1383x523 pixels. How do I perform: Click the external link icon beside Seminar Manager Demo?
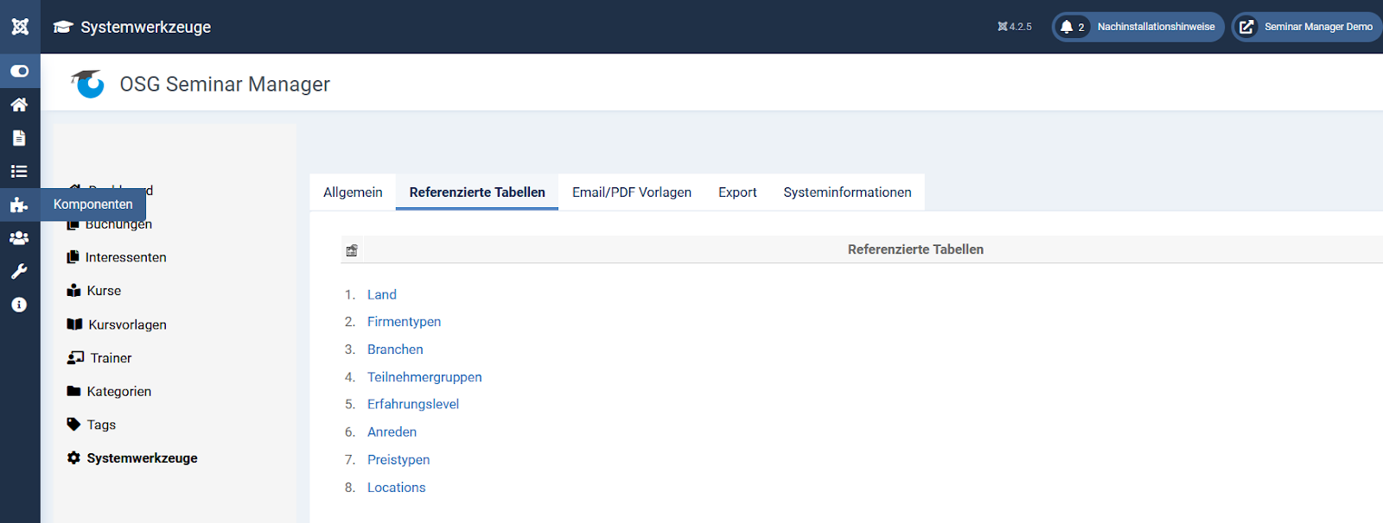pos(1246,27)
